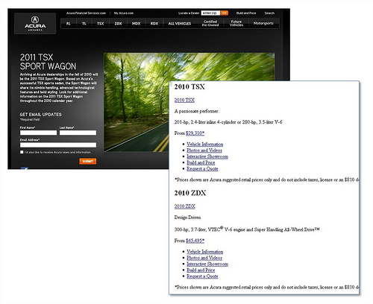
Task: Click the Email Address input field
Action: [58, 145]
